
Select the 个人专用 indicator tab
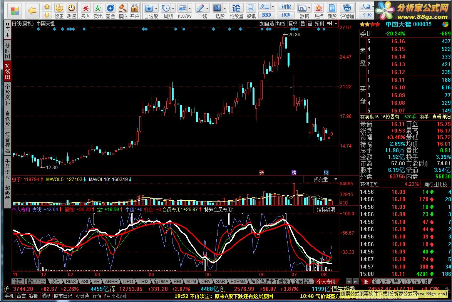(x=326, y=282)
